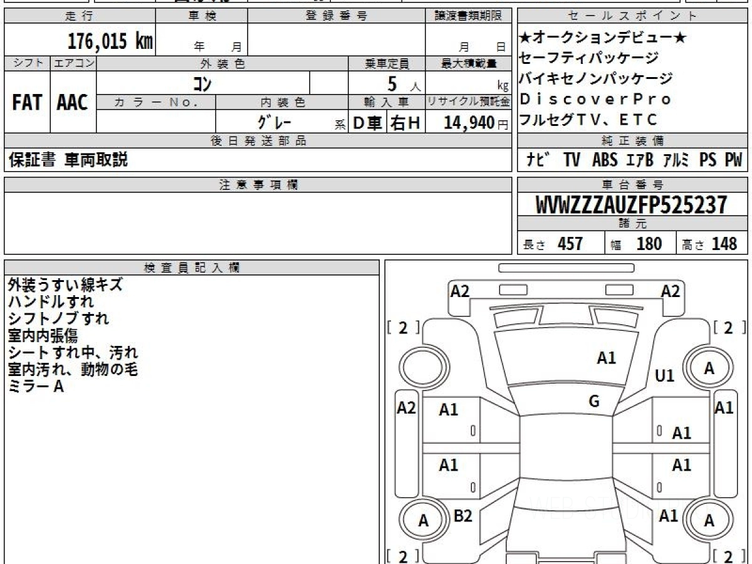752x564 pixels.
Task: Select the DiscoverPro line
Action: pos(595,99)
